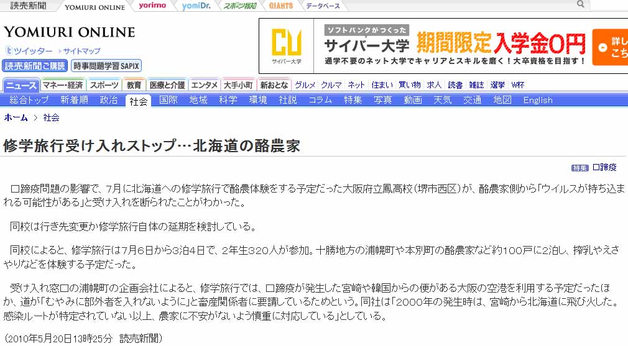Open the 天気 weather section
Image resolution: width=628 pixels, height=346 pixels.
442,100
